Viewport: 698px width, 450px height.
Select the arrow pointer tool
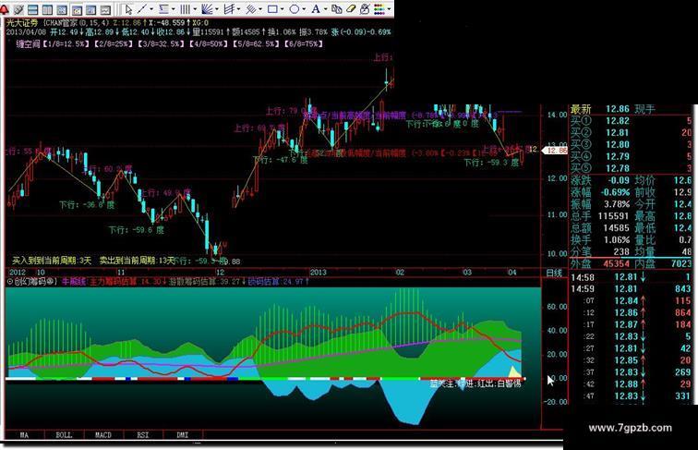(x=128, y=9)
